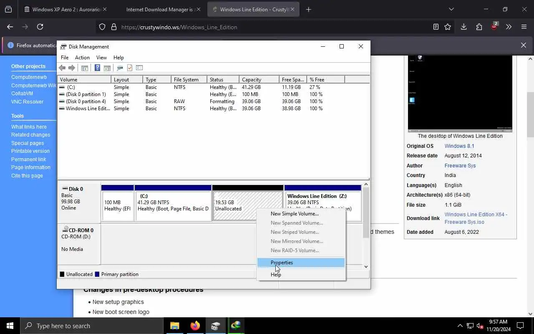
Task: Switch to the Internet Download Manager tab
Action: 159,9
